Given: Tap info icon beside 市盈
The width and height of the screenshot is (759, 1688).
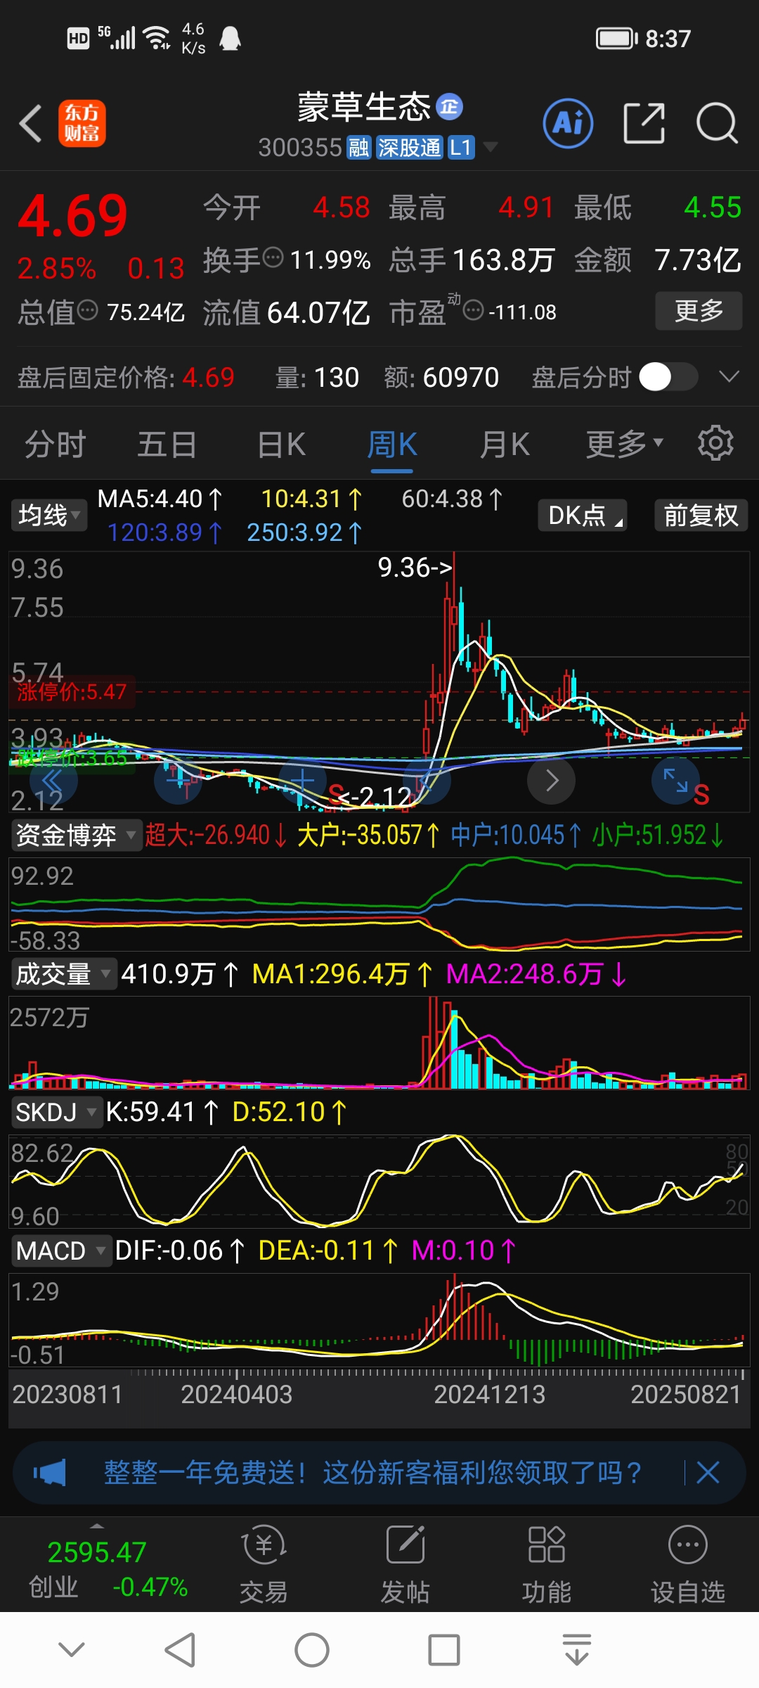Looking at the screenshot, I should [474, 309].
